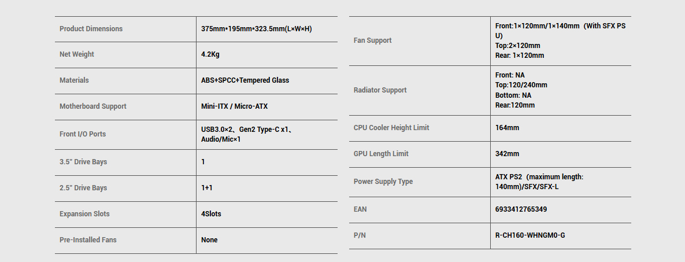Image resolution: width=685 pixels, height=262 pixels.
Task: Select the GPU Length Limit 342mm value
Action: coord(507,154)
